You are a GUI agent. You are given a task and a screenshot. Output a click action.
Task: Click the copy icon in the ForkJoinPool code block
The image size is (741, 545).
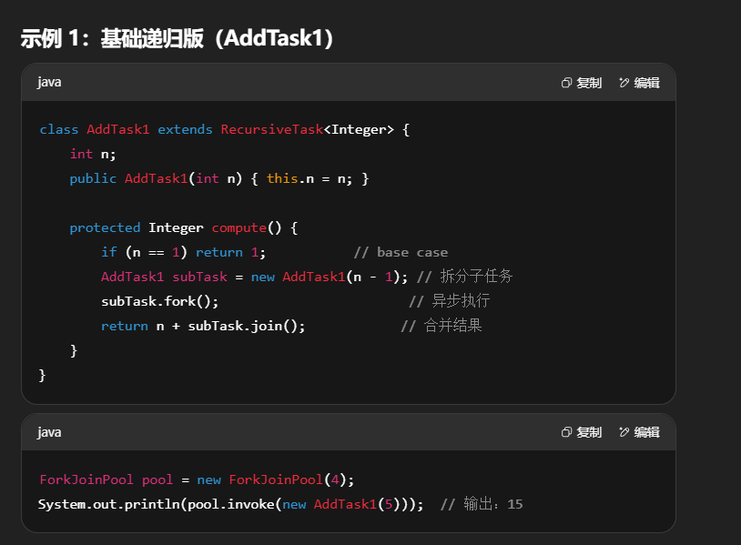click(566, 433)
